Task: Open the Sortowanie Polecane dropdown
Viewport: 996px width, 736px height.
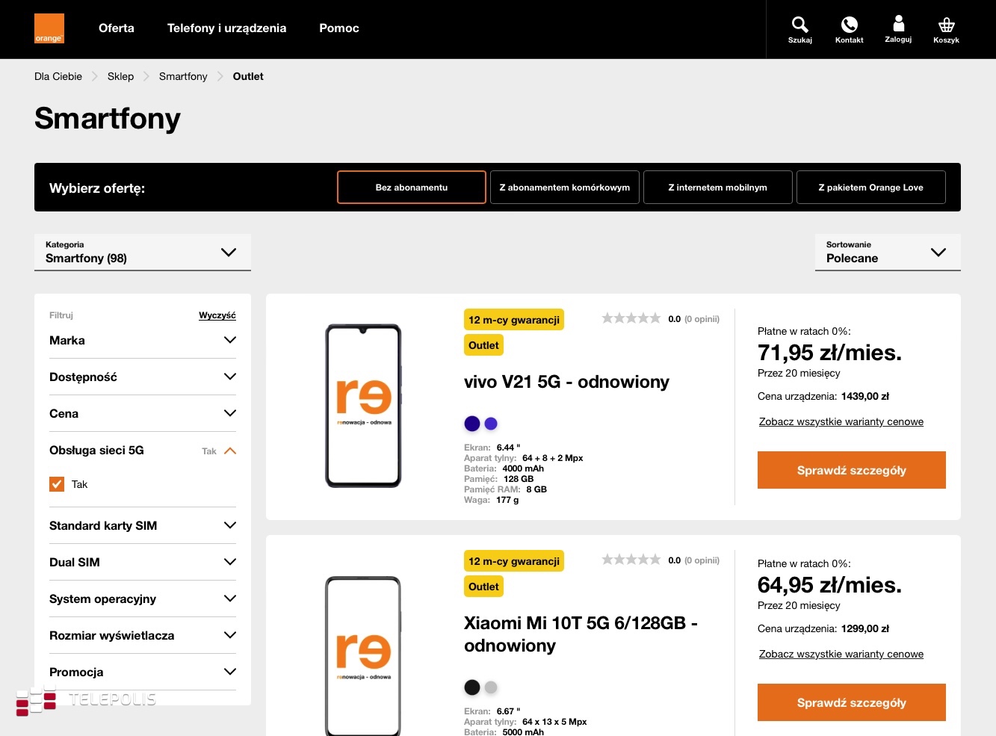Action: (x=887, y=253)
